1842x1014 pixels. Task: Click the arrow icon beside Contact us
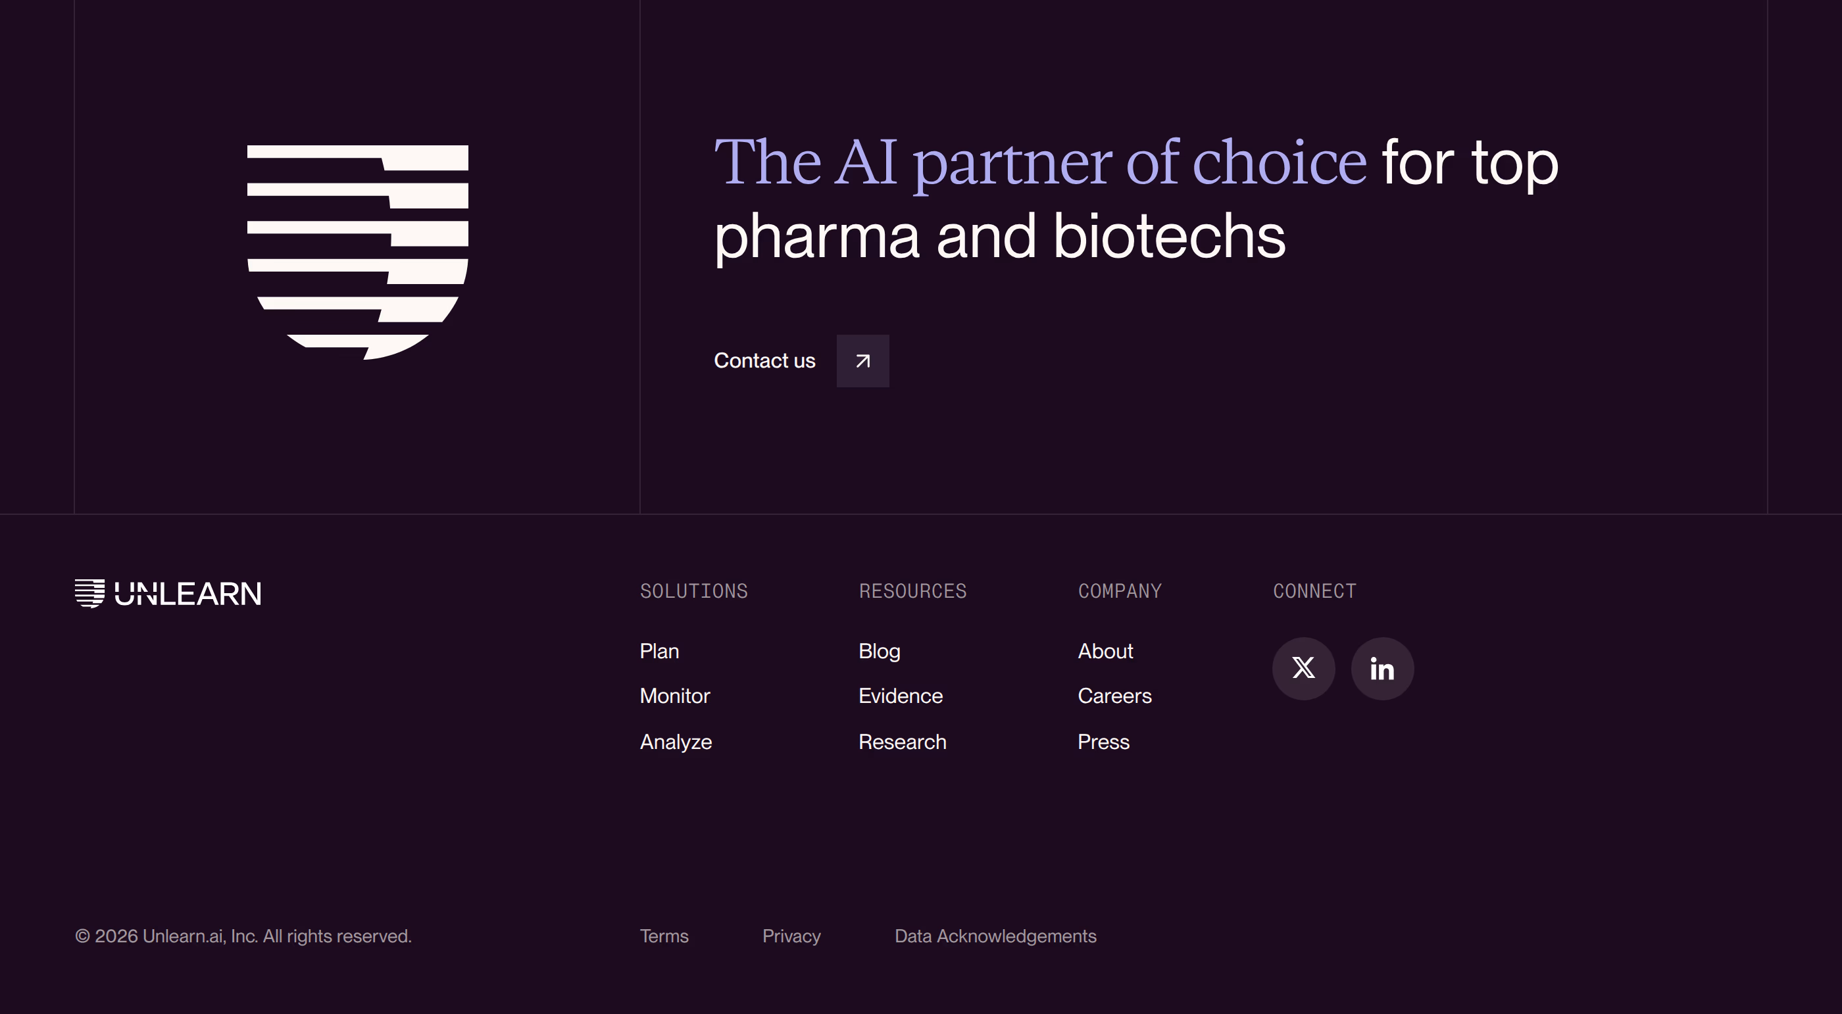click(862, 361)
